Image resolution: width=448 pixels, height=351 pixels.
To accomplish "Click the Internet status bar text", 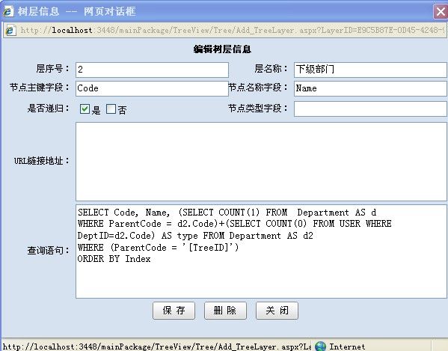I will click(347, 347).
